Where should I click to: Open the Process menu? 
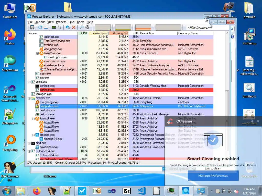[61, 22]
